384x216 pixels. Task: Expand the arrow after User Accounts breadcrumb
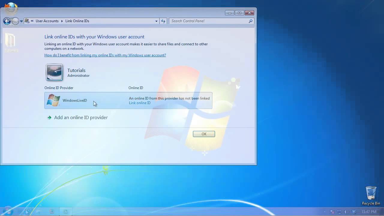pos(62,21)
